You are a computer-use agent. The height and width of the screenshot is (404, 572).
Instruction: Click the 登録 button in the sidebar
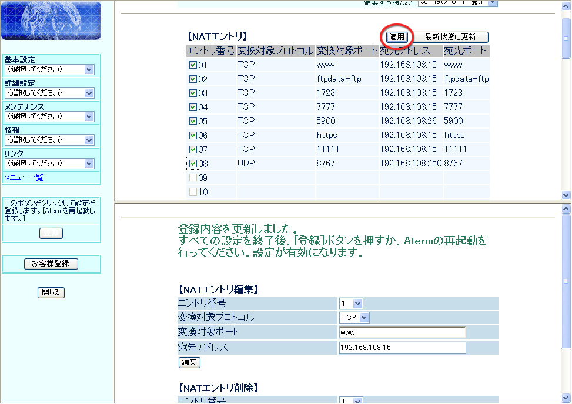click(51, 234)
